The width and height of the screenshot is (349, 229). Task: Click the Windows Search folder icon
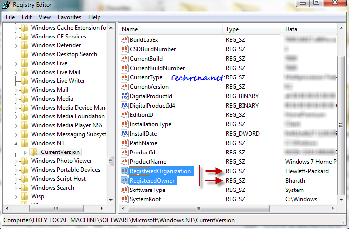coord(24,188)
